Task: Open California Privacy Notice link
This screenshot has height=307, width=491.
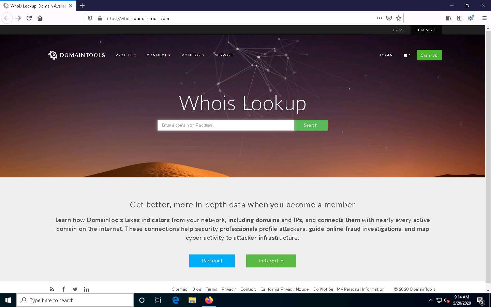Action: (x=285, y=289)
